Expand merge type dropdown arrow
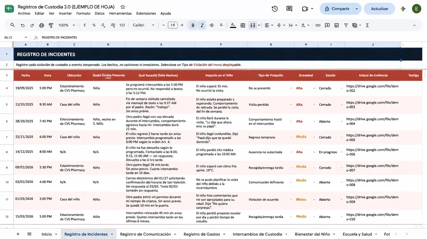 [x=259, y=25]
